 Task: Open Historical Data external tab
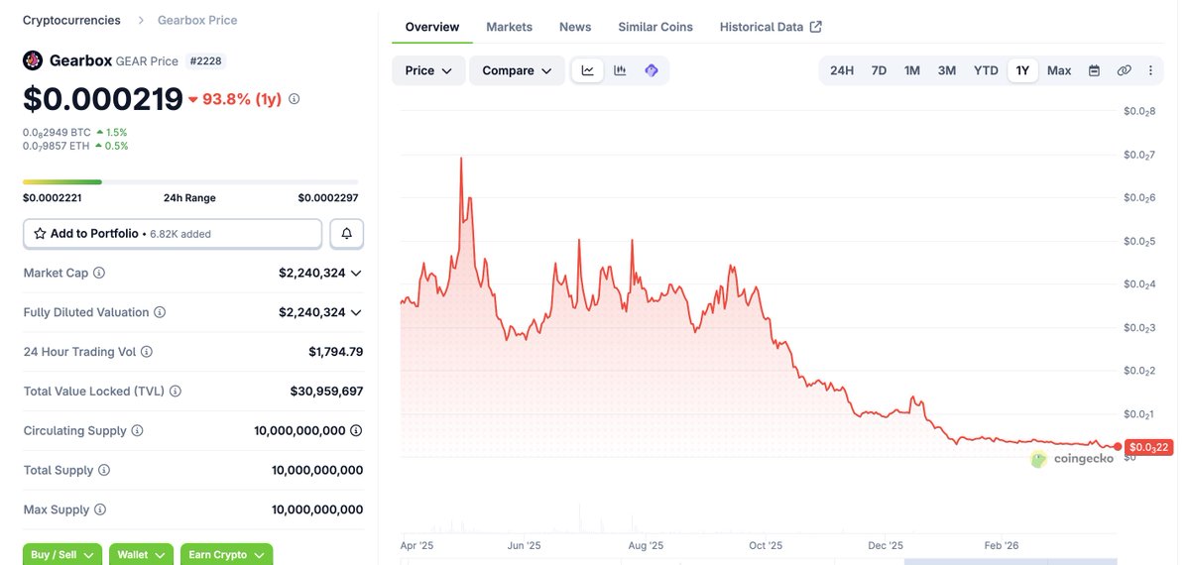pyautogui.click(x=771, y=27)
